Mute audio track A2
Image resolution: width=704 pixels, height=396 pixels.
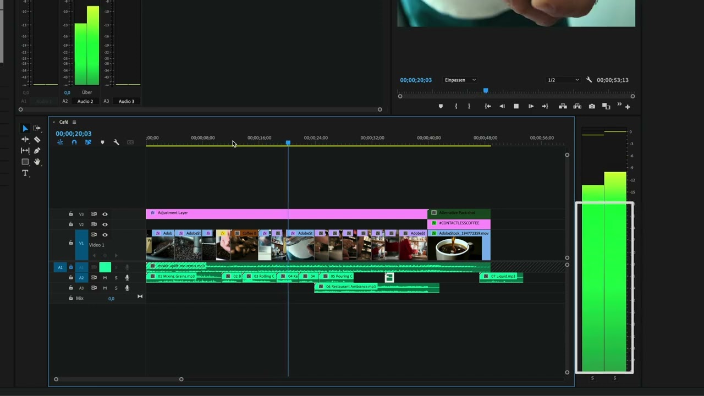click(105, 278)
